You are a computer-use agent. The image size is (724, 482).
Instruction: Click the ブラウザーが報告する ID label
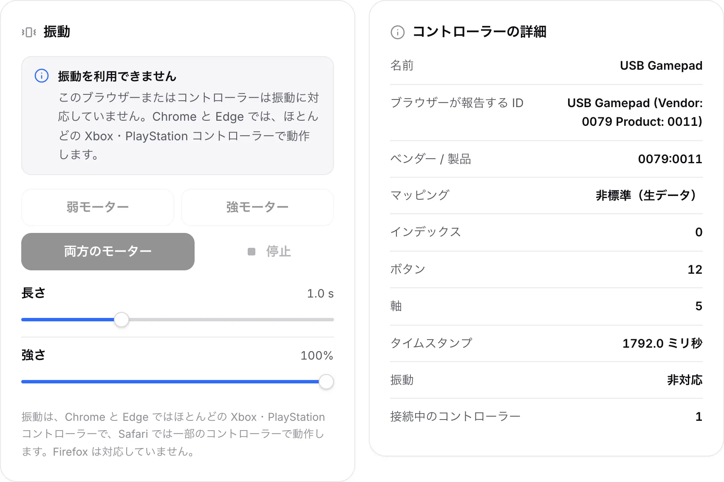pos(457,103)
